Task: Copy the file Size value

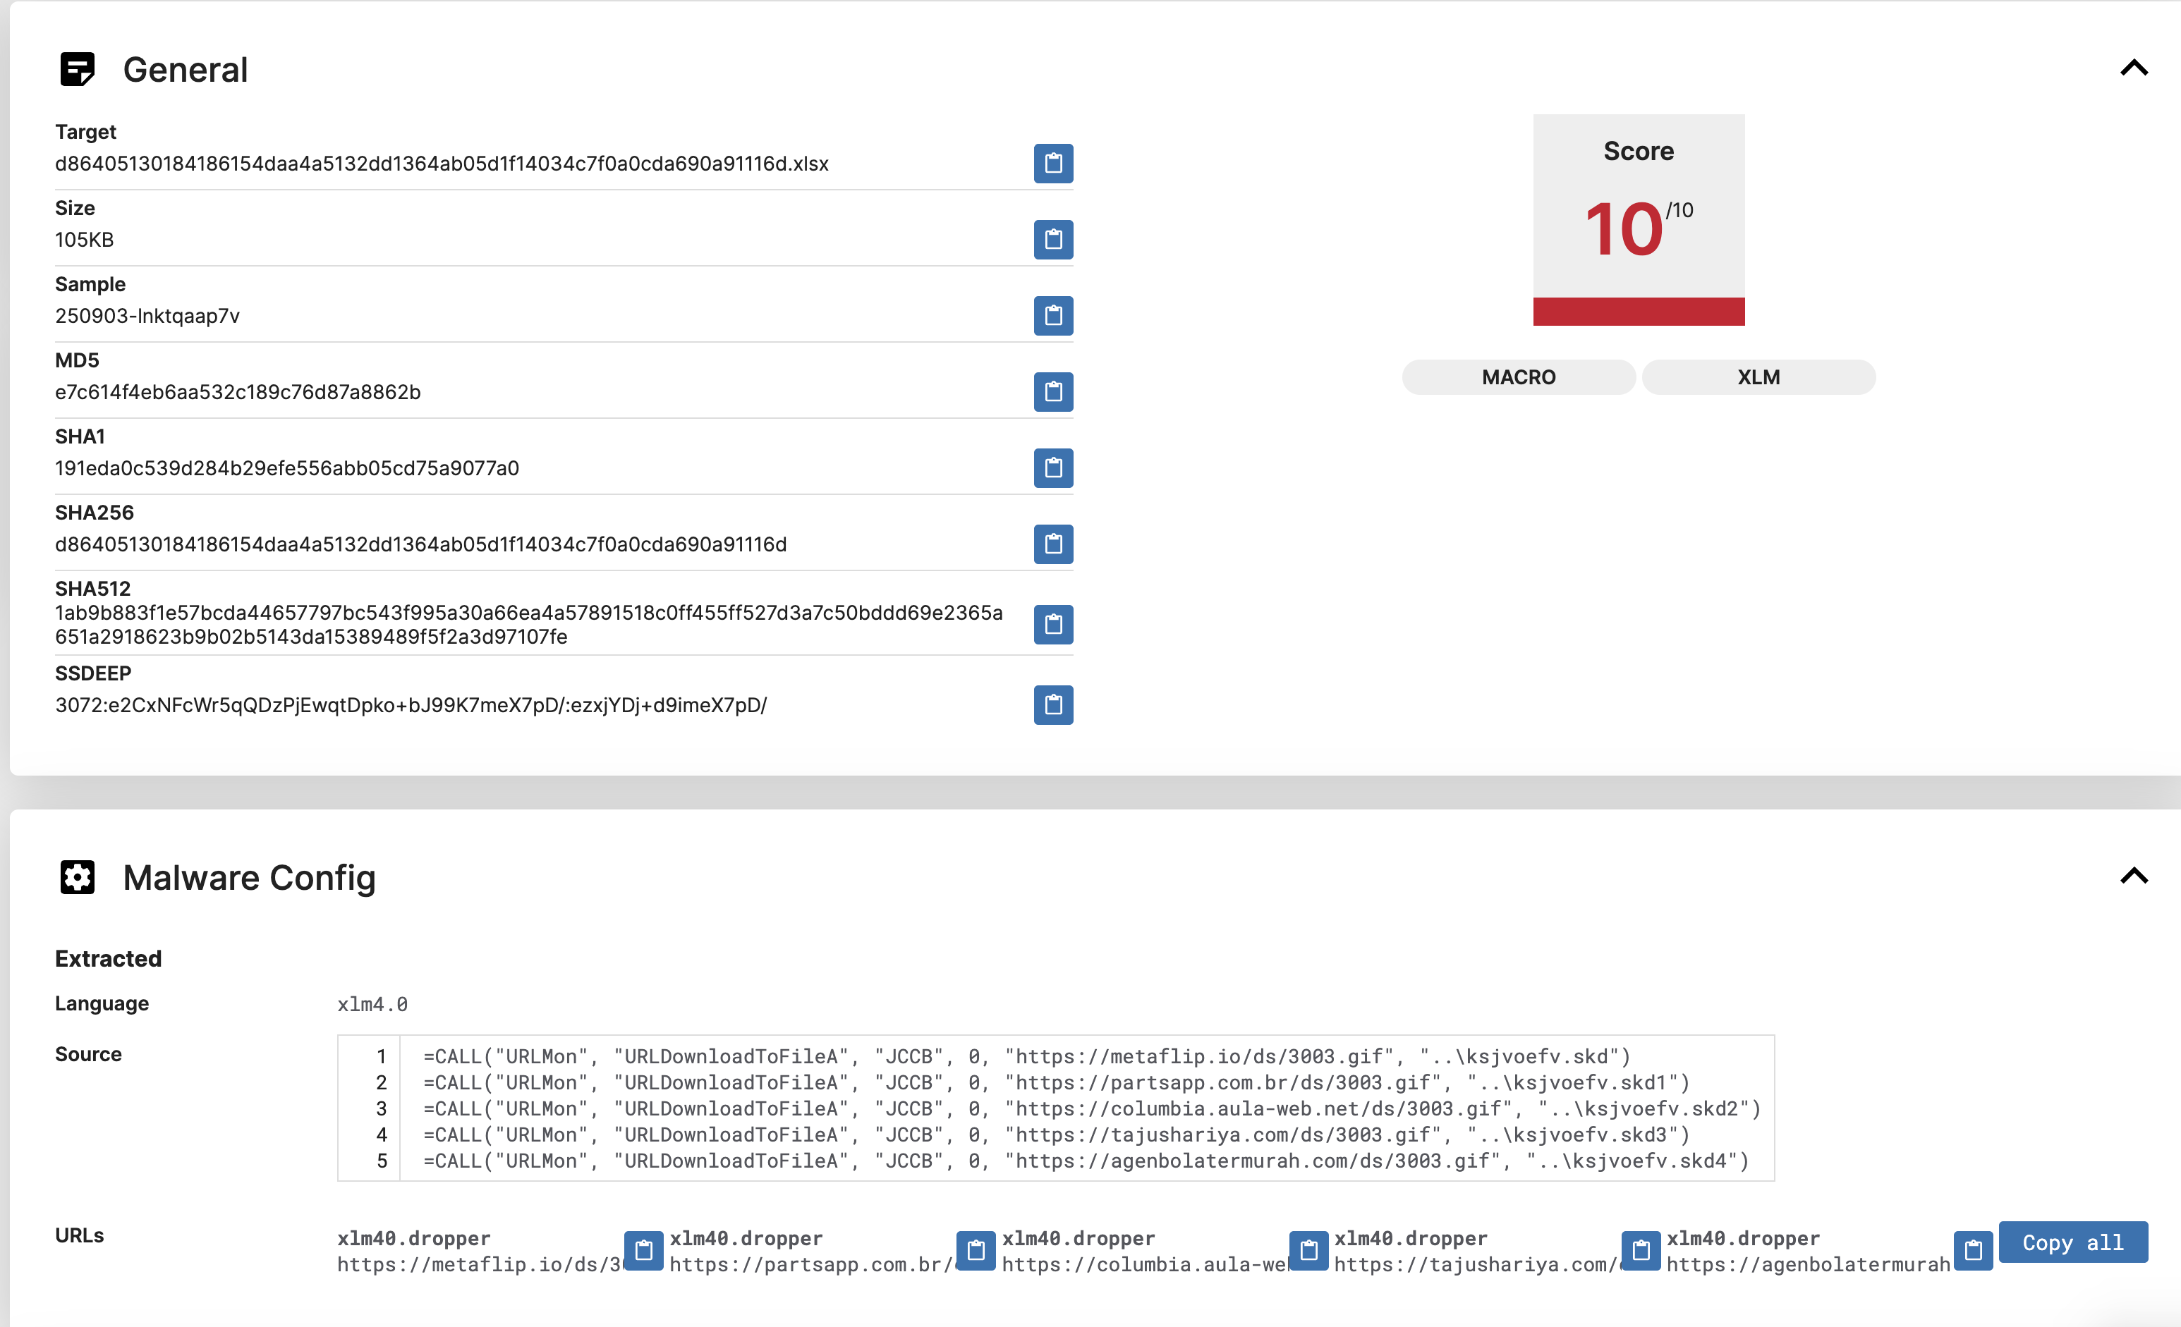Action: [x=1052, y=239]
